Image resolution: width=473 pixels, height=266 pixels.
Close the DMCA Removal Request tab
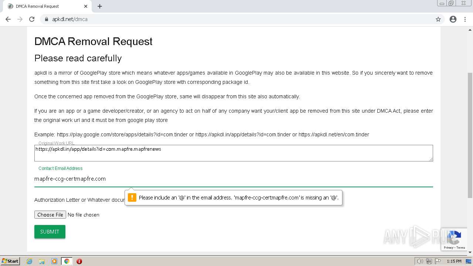[86, 6]
